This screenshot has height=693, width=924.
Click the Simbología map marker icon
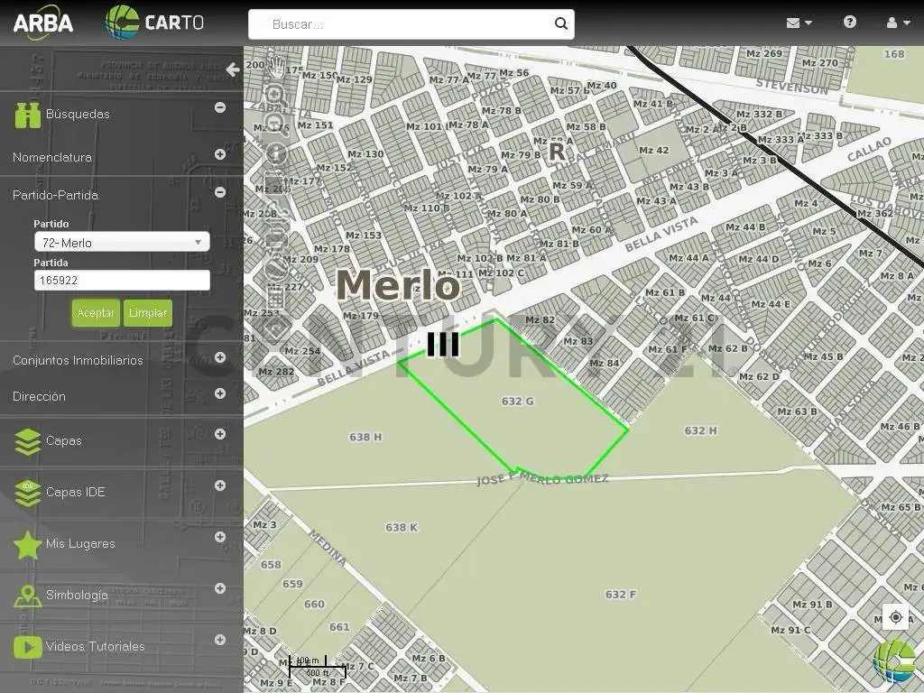click(x=28, y=596)
